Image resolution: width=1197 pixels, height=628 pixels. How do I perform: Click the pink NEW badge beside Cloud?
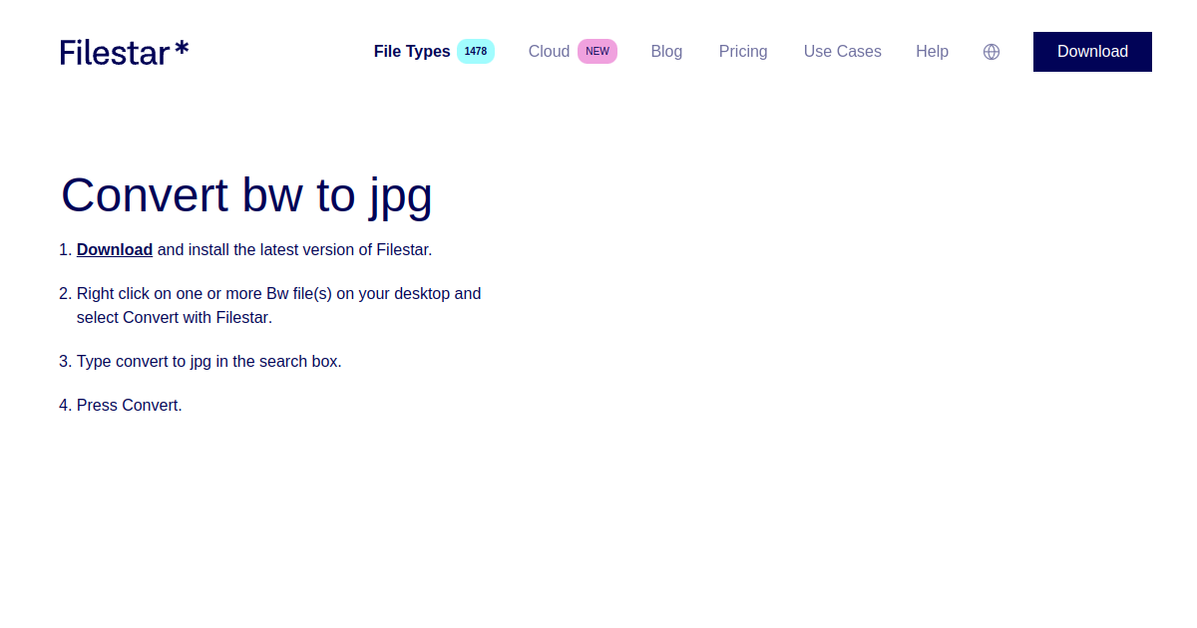[x=598, y=51]
